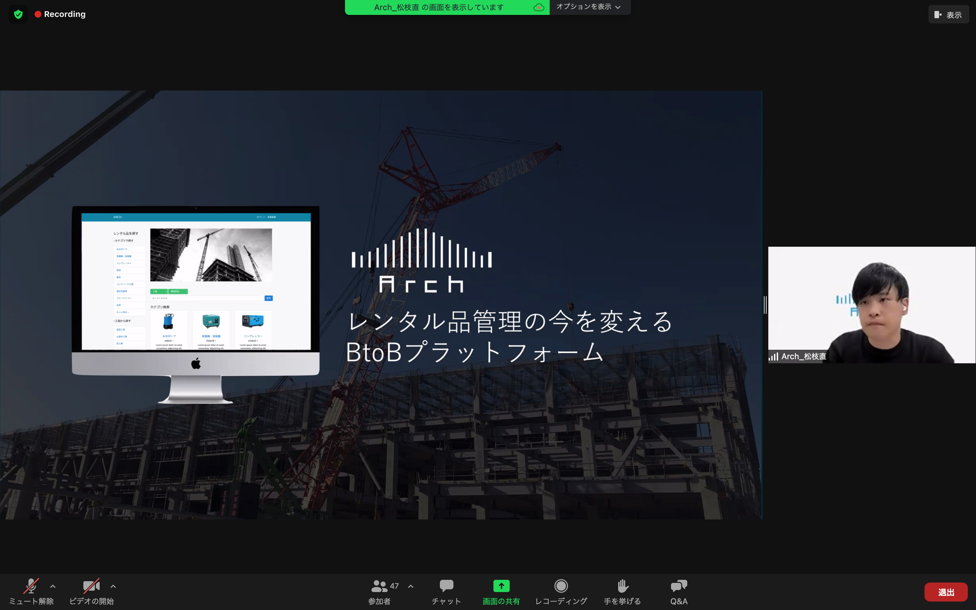Open the チャット panel

pos(446,586)
